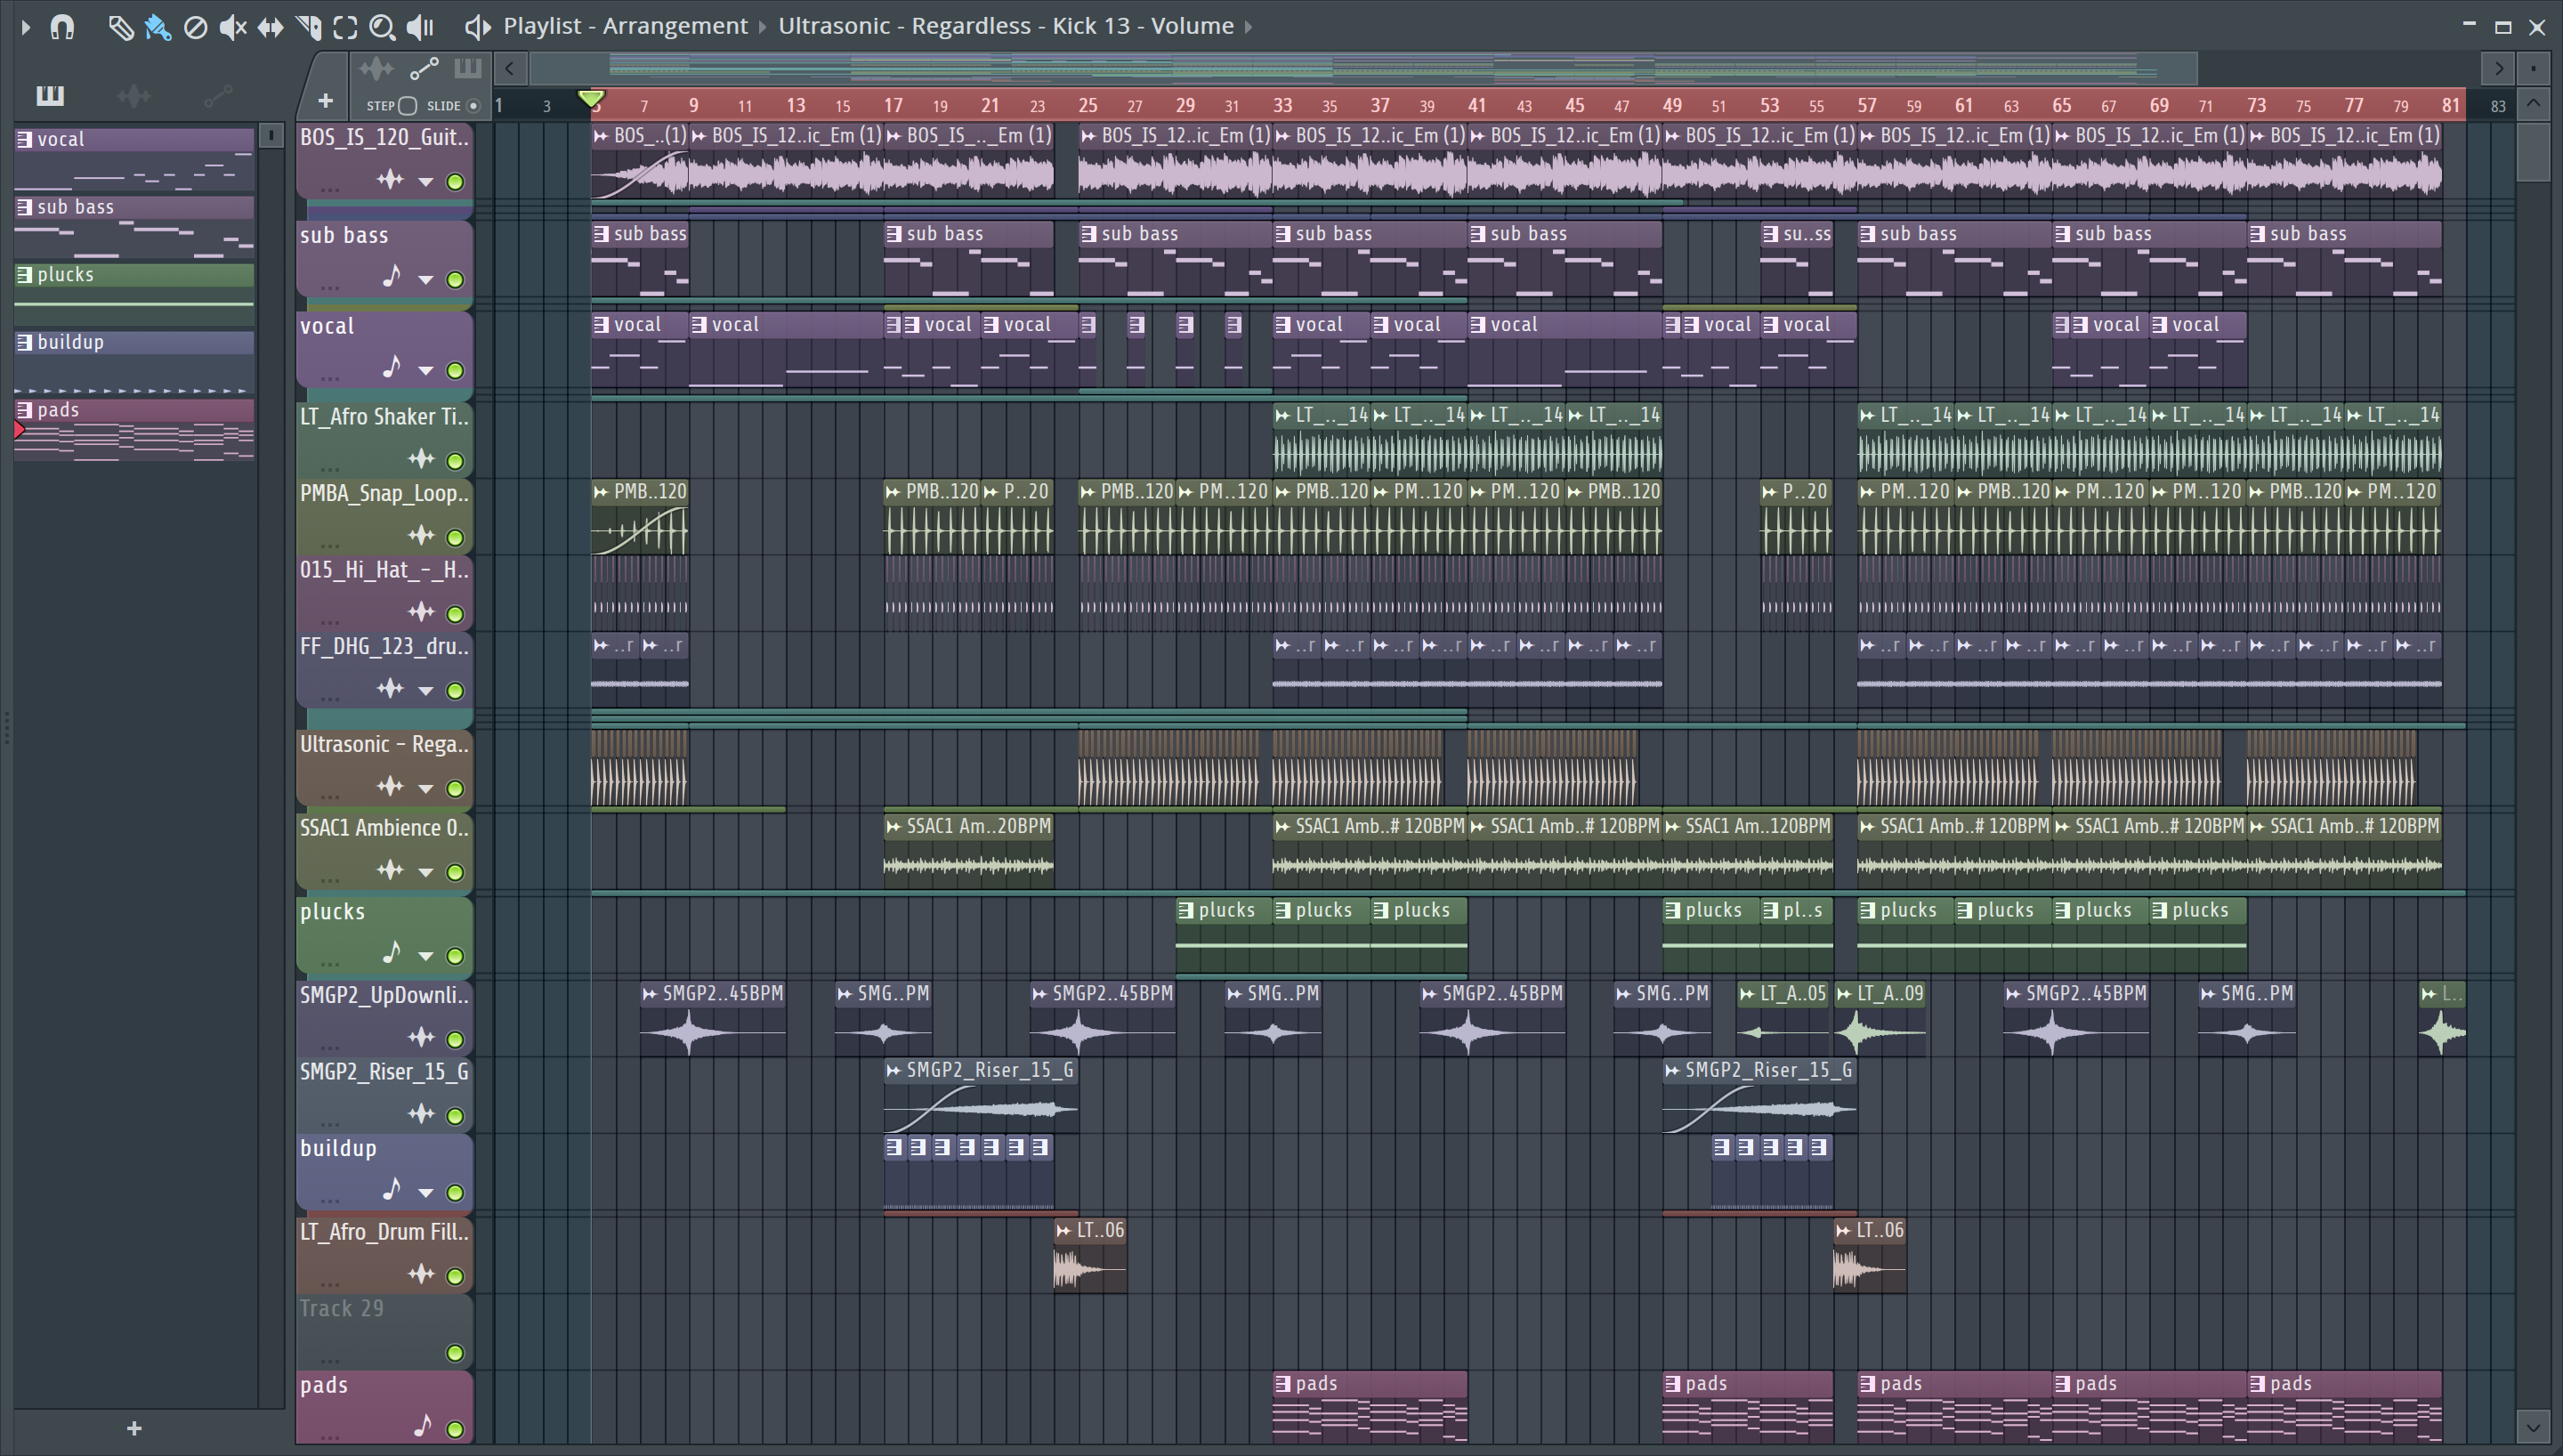
Task: Click the automation clip filter icon in playlist header
Action: tap(424, 69)
